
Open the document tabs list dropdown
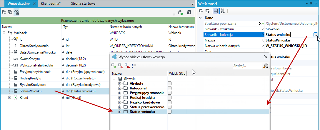193,4
